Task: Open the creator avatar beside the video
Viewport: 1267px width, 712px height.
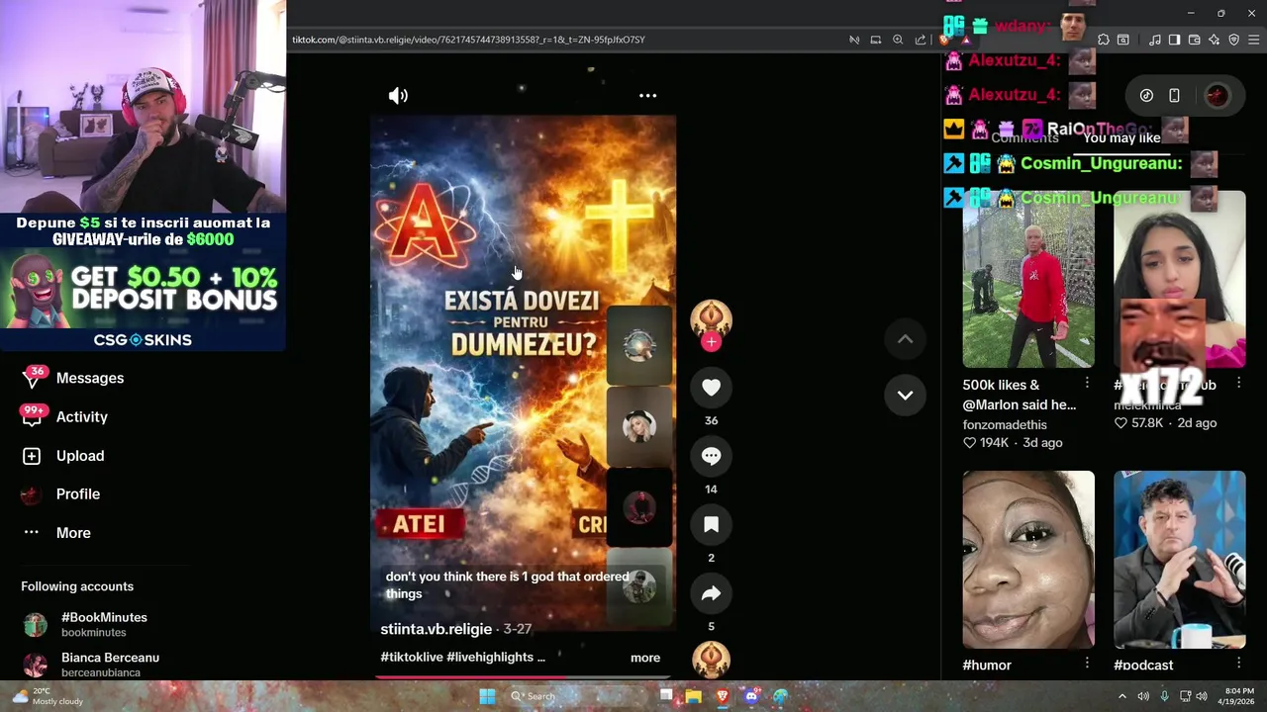Action: pyautogui.click(x=711, y=319)
